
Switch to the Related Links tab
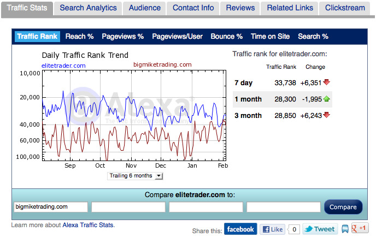coord(290,8)
